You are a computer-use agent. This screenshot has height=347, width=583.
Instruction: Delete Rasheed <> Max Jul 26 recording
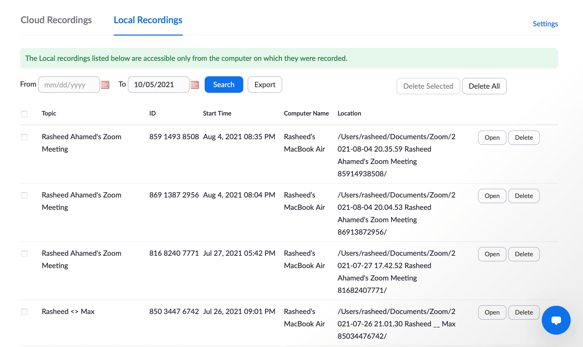point(523,312)
